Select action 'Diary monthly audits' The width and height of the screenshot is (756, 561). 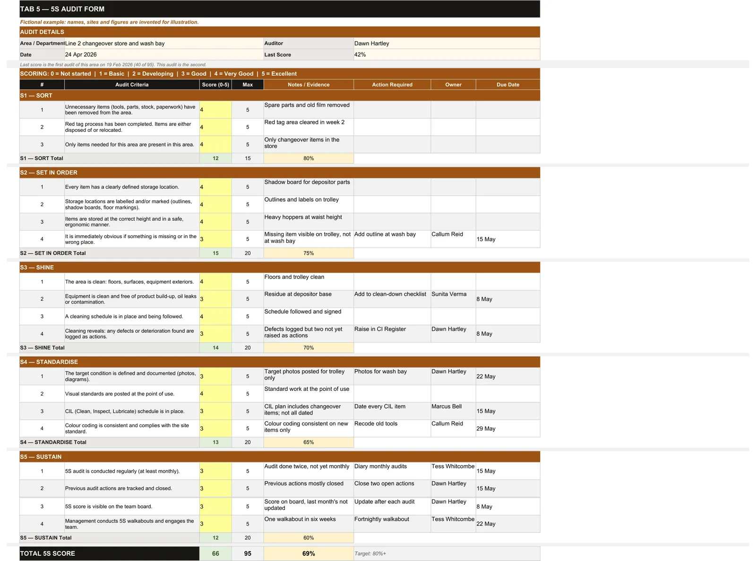click(392, 471)
